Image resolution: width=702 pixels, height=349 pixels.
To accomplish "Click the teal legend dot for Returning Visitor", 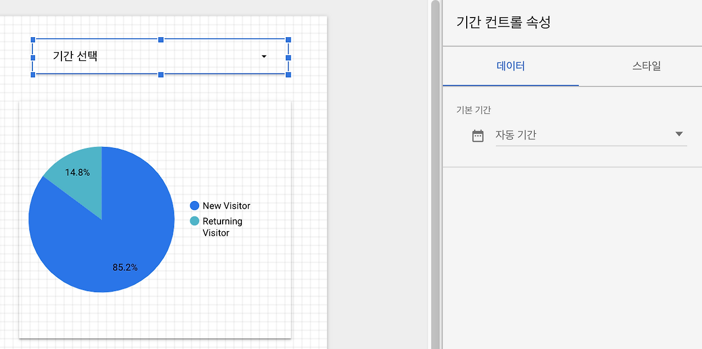I will click(193, 221).
